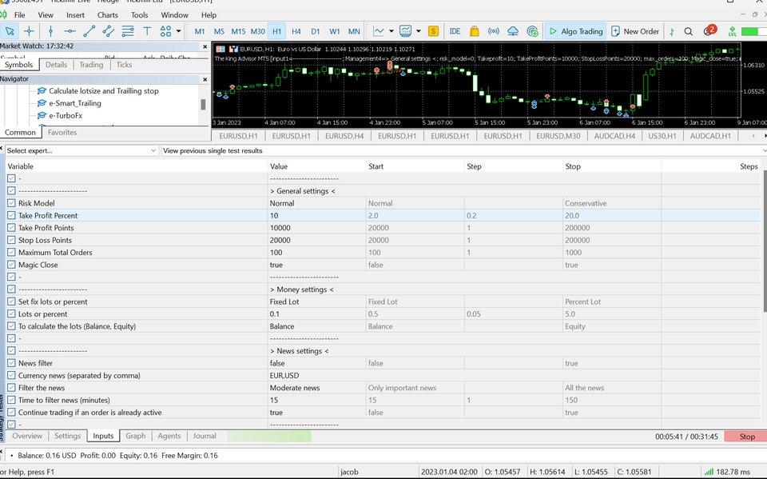767x479 pixels.
Task: Open the MetaEditor IDE
Action: (x=455, y=31)
